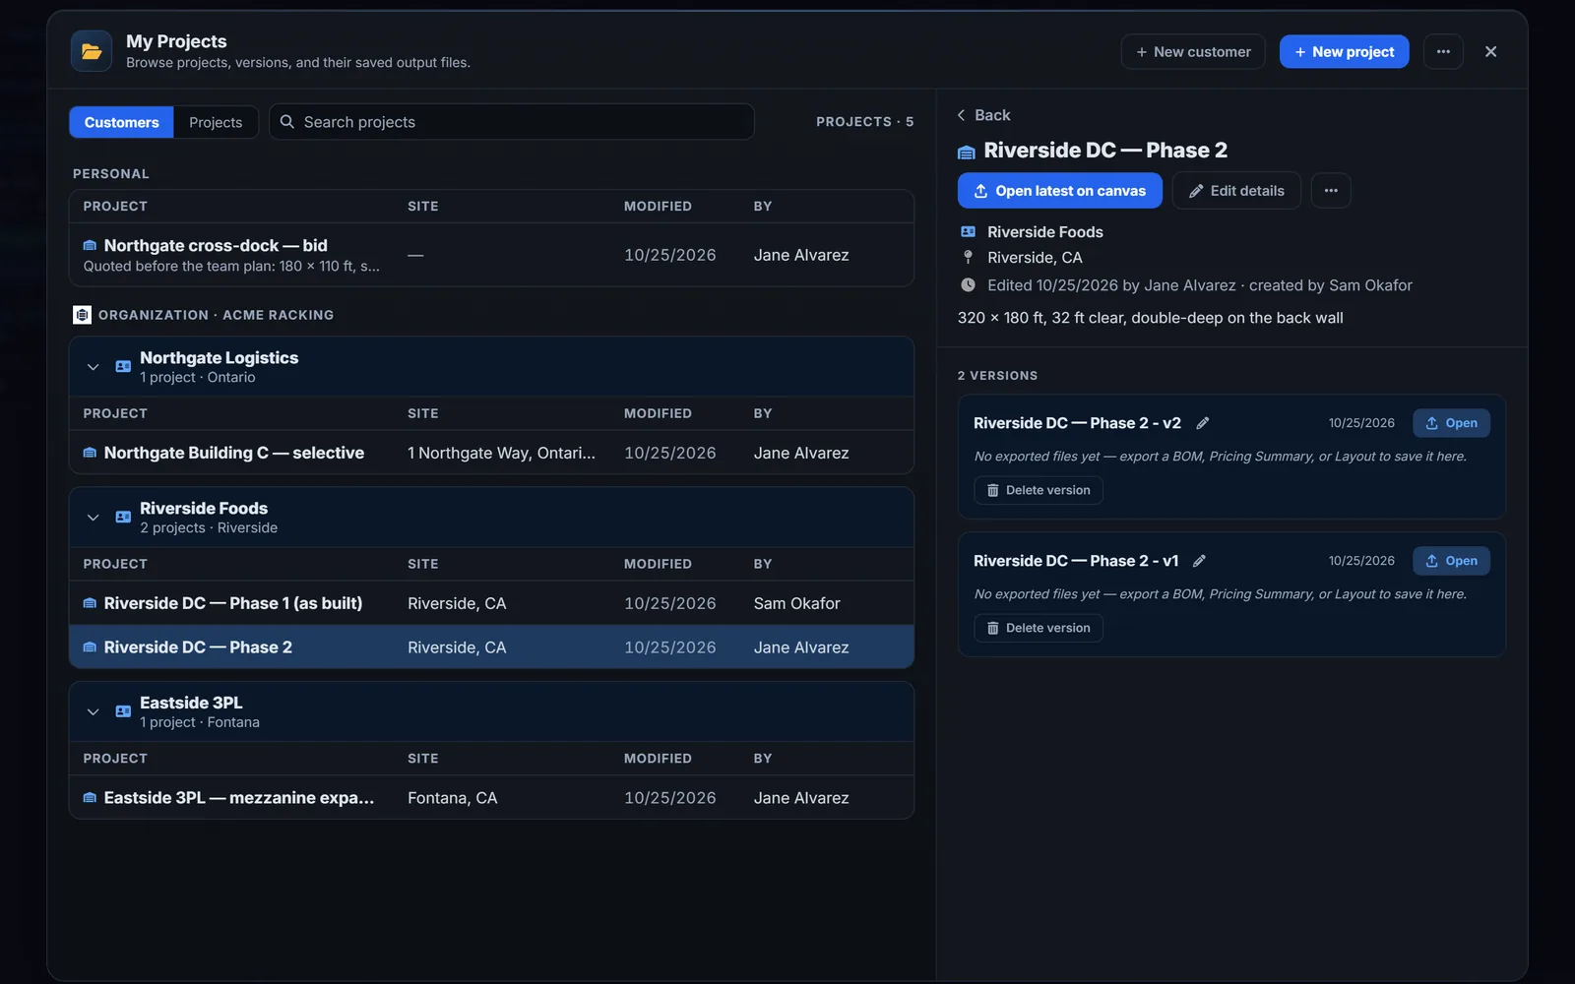The width and height of the screenshot is (1575, 984).
Task: Select Northgate Building C — selective row
Action: (x=491, y=453)
